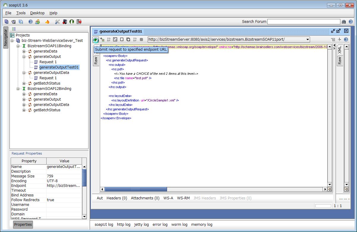357x232 pixels.
Task: Collapse generateOutputData under BizstreamSOAP11Binding
Action: coord(24,72)
